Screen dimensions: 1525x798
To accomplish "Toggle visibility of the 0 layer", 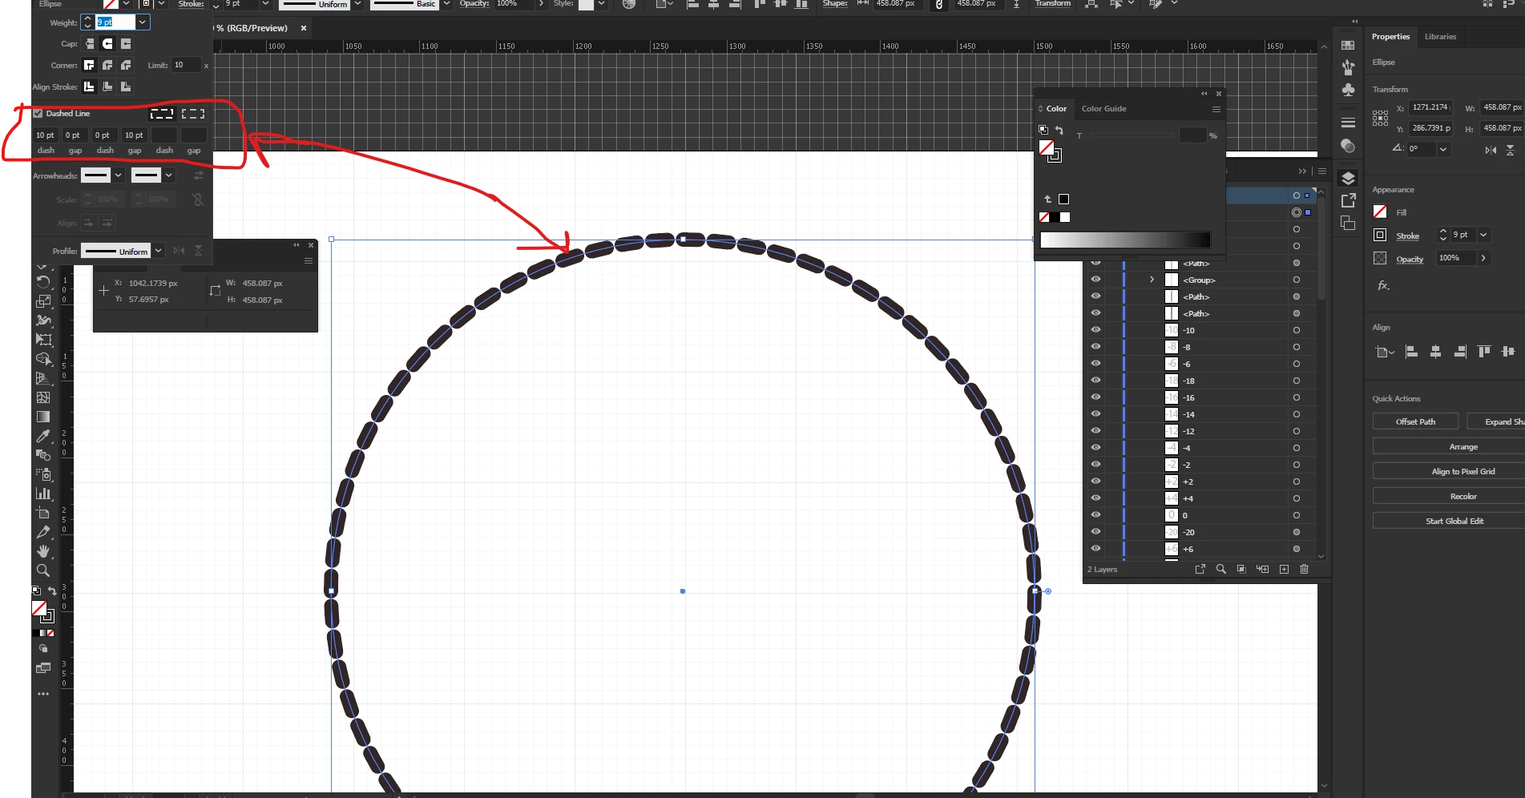I will pos(1095,515).
